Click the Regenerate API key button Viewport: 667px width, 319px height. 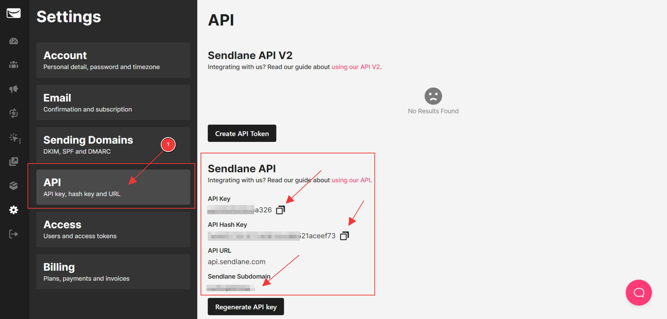click(x=246, y=307)
